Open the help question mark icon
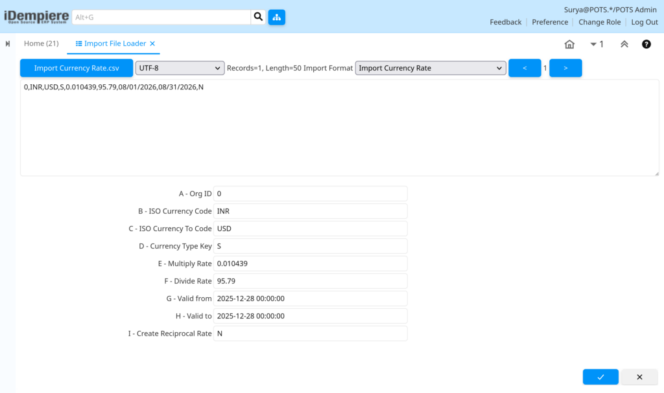Image resolution: width=664 pixels, height=393 pixels. [x=646, y=44]
